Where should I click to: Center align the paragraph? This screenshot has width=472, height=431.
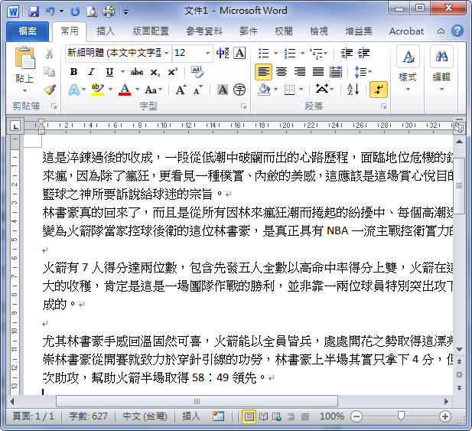[x=282, y=72]
